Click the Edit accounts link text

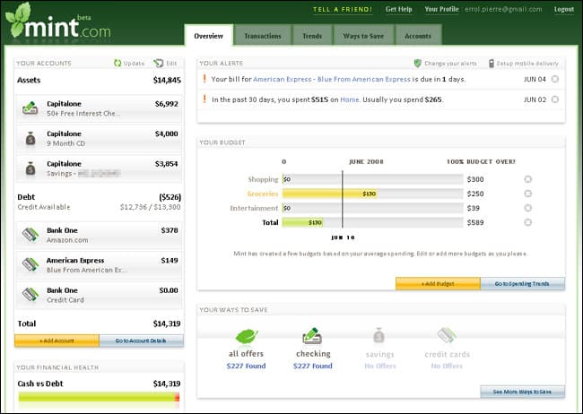pos(171,64)
